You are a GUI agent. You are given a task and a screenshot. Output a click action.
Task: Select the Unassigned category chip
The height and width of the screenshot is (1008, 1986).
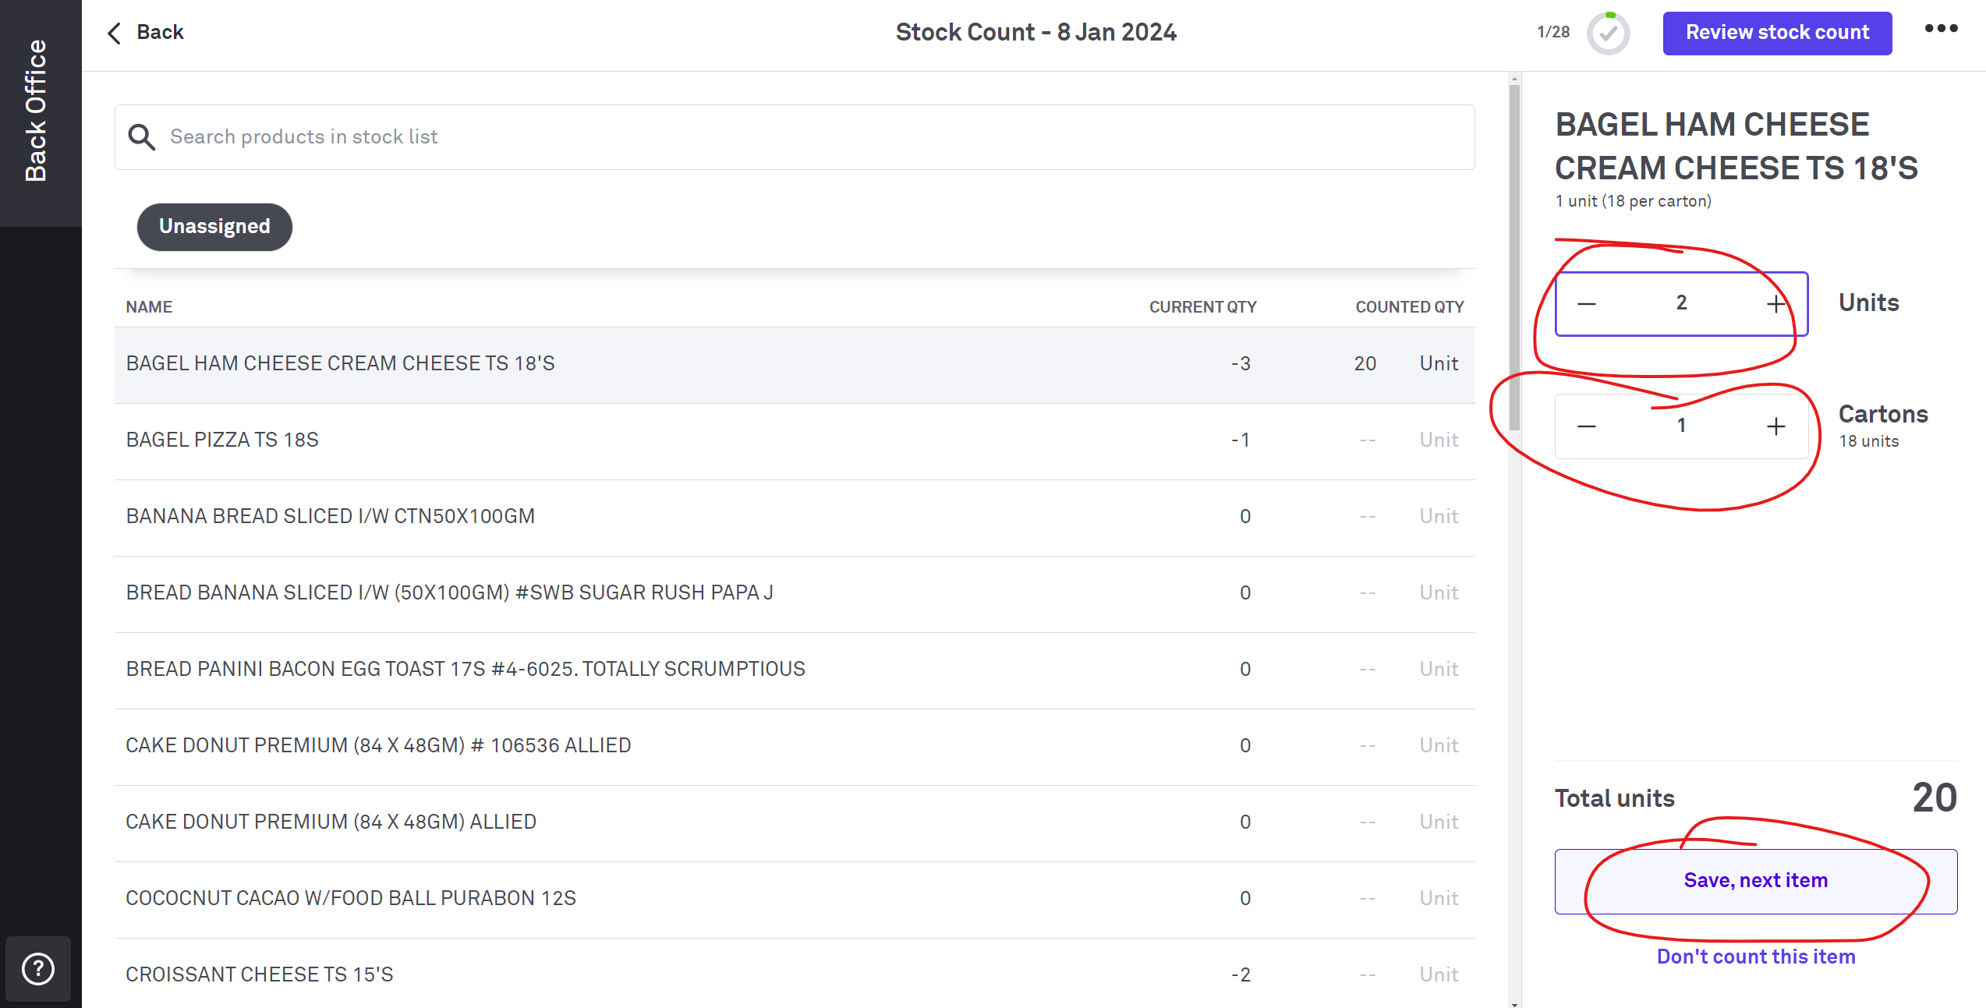coord(214,227)
